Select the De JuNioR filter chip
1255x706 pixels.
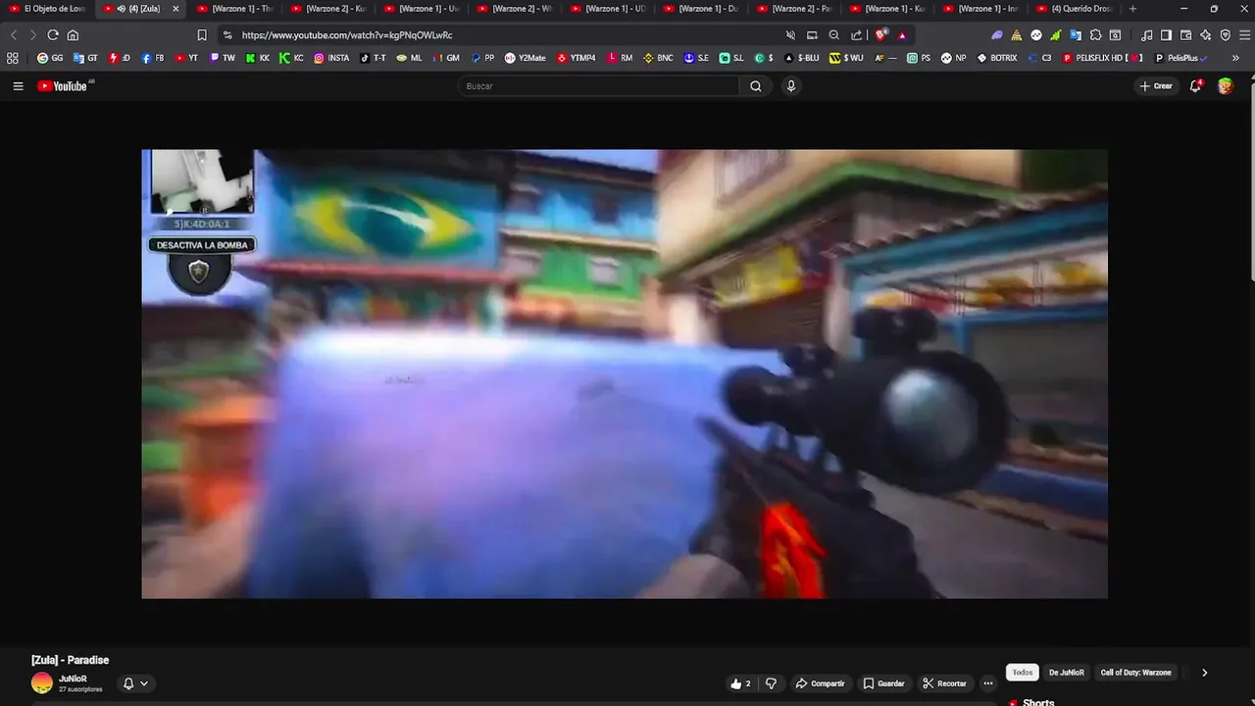(1067, 673)
